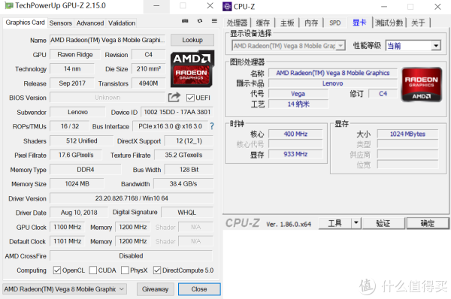Switch to the 缓存 tab in CPU-Z

click(x=263, y=23)
